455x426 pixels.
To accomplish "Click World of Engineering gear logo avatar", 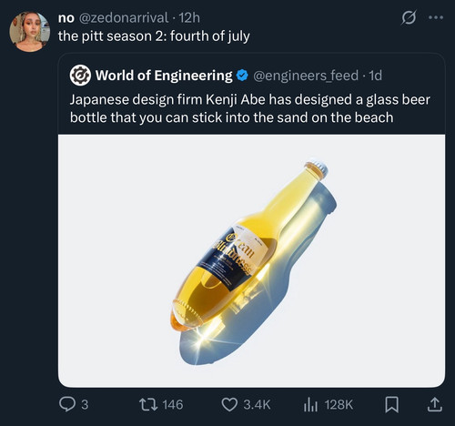I will click(80, 76).
